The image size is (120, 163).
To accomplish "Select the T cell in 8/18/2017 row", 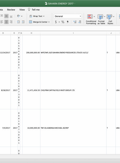I will [x=111, y=90].
